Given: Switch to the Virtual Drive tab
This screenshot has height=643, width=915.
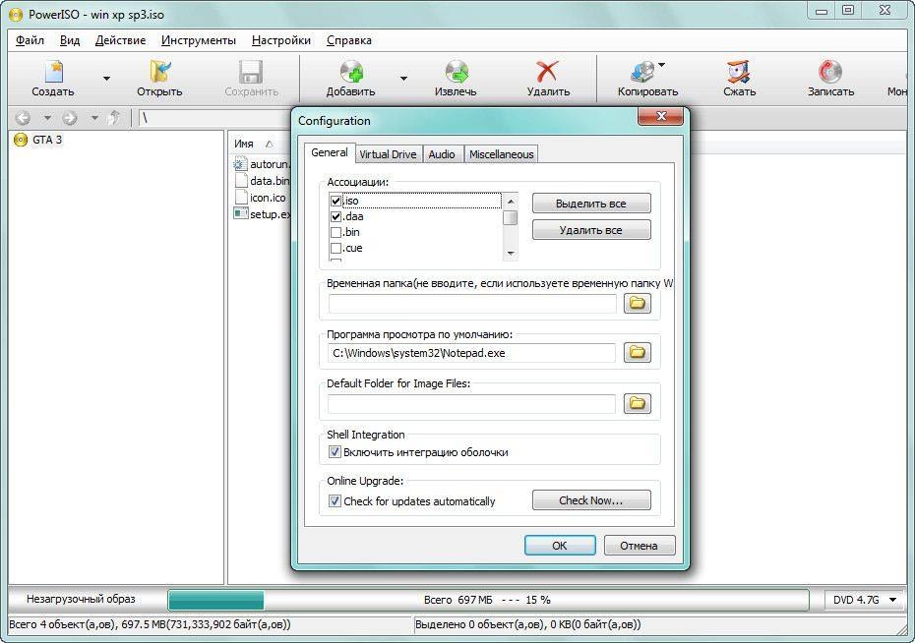Looking at the screenshot, I should pos(388,154).
